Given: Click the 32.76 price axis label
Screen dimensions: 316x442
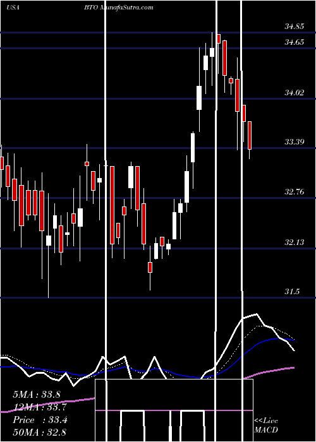Looking at the screenshot, I should point(295,192).
